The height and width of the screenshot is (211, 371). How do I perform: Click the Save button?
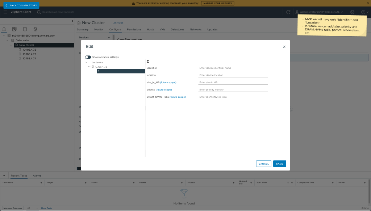click(x=279, y=164)
